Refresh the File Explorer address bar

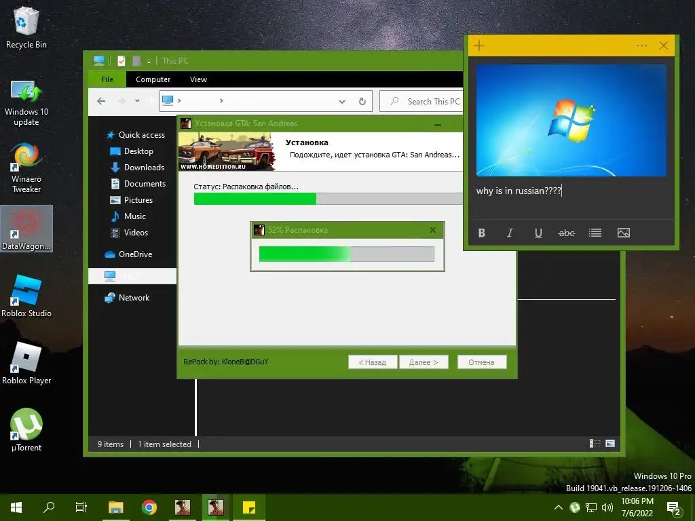click(362, 102)
